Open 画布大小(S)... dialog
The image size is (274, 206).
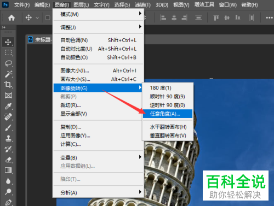(x=98, y=79)
